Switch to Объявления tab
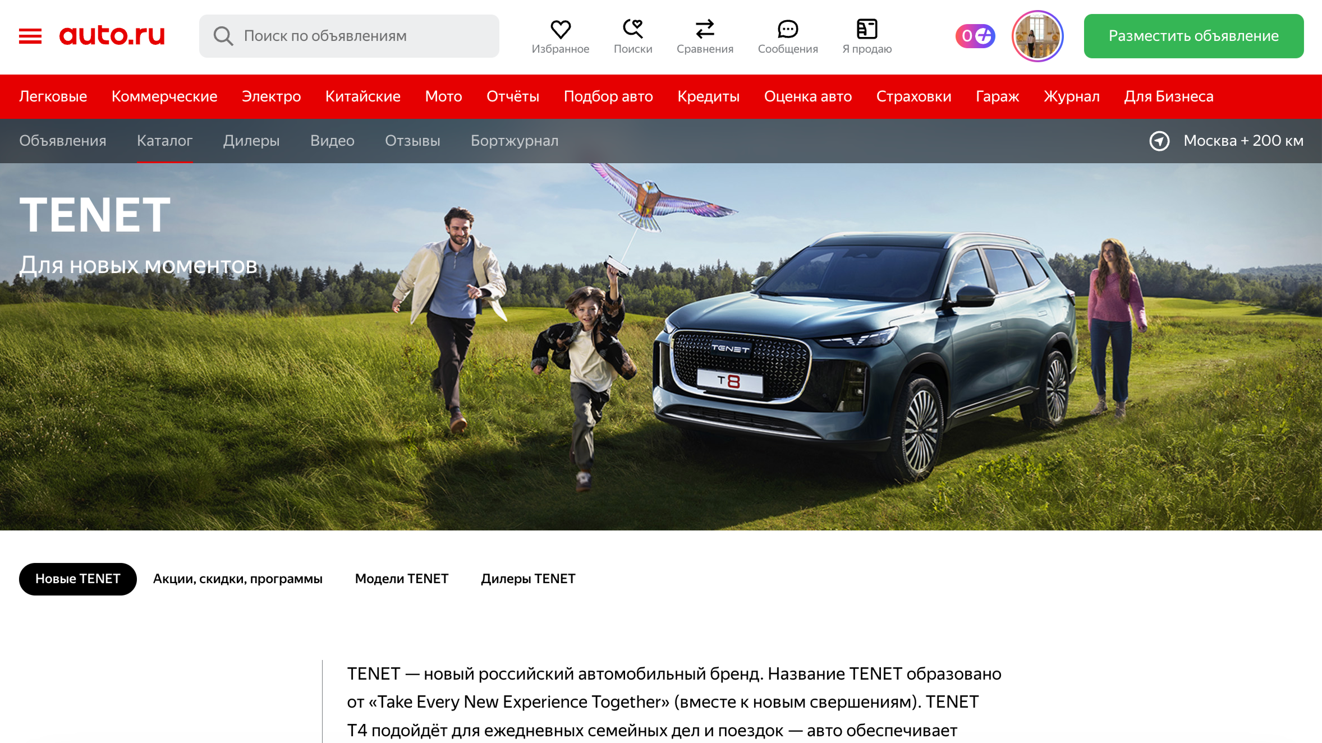 63,141
